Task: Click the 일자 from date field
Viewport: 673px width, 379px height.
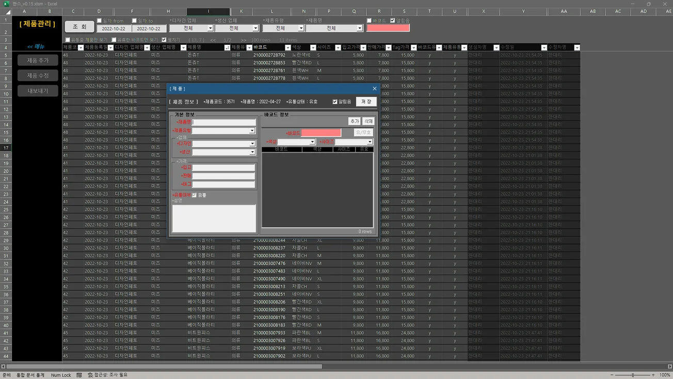Action: pos(114,29)
